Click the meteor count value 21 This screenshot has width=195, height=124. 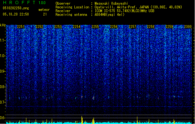click(x=45, y=14)
